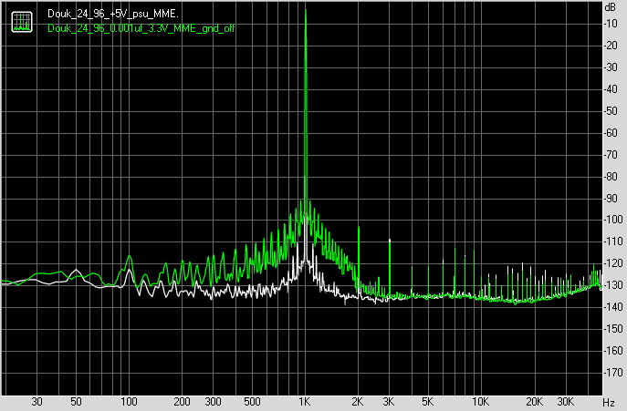
Task: Click the -100 dB scale label
Action: [613, 220]
